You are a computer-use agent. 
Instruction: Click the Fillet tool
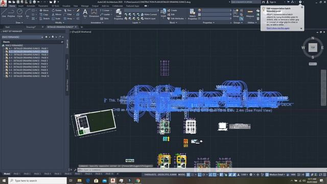tap(68, 14)
